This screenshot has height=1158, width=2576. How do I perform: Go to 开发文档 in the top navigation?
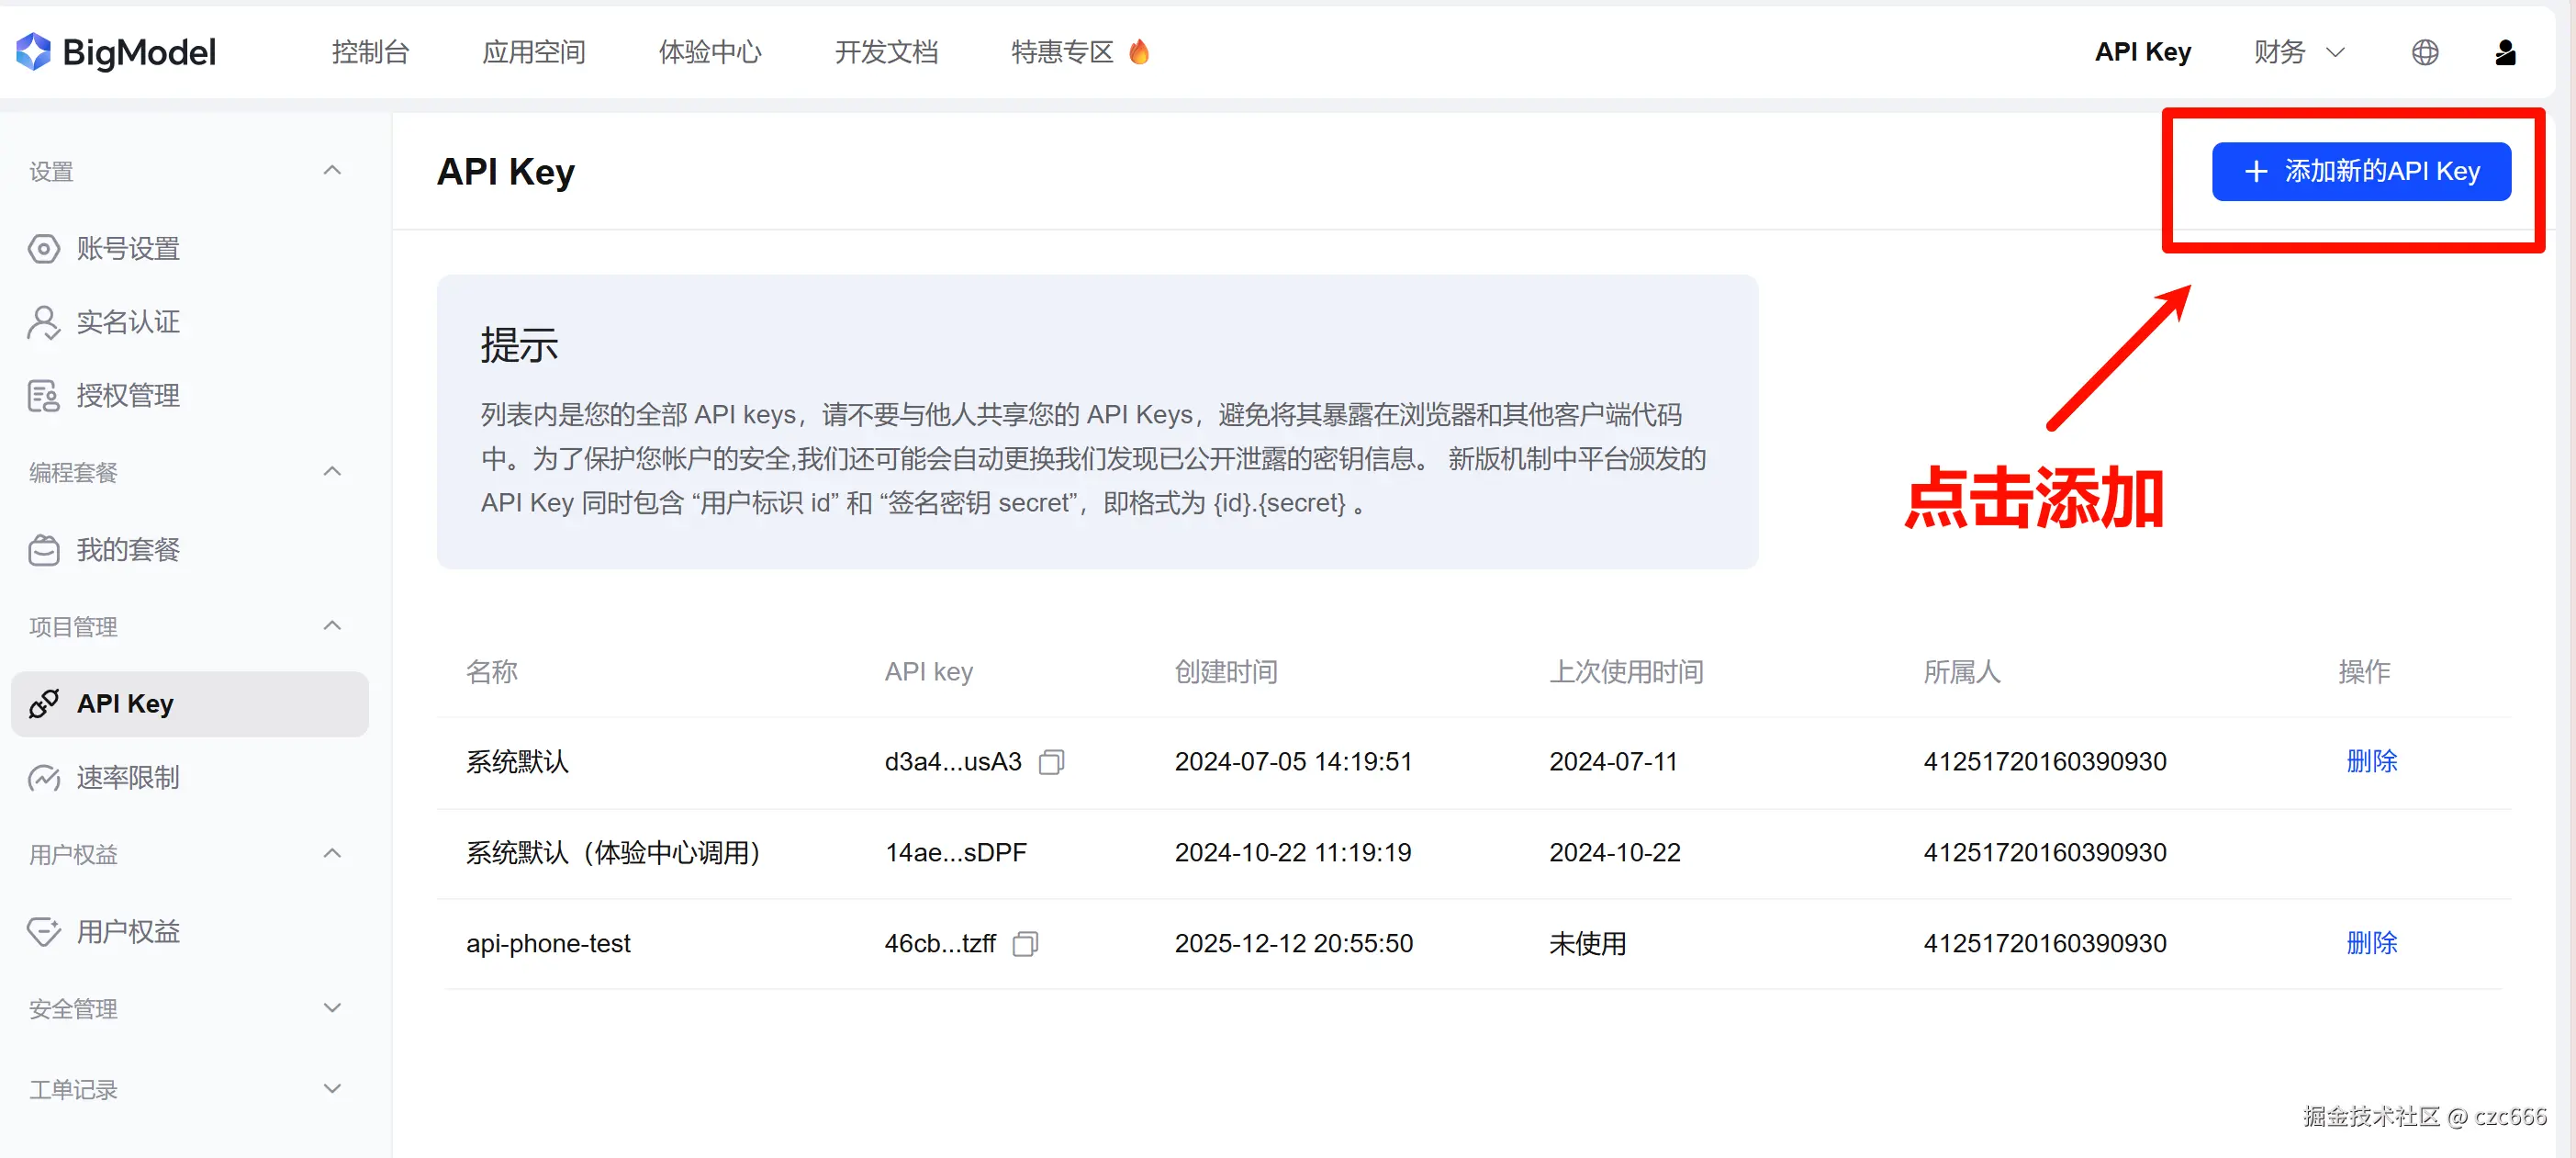[885, 52]
